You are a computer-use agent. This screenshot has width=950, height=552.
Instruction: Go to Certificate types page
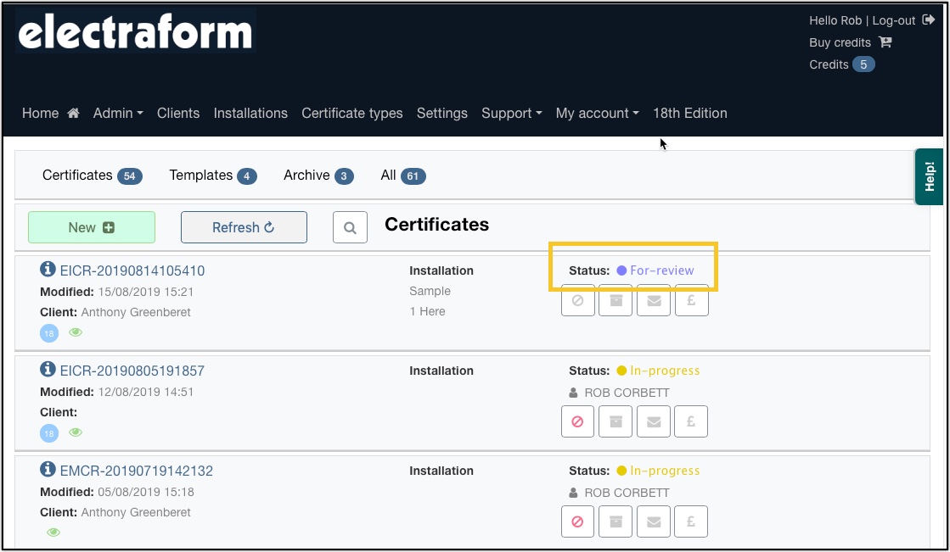pyautogui.click(x=352, y=113)
